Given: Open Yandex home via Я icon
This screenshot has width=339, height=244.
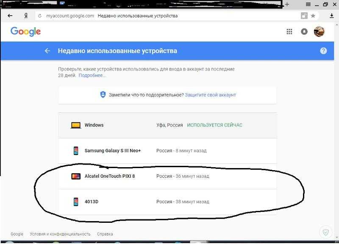Looking at the screenshot, I should [26, 16].
